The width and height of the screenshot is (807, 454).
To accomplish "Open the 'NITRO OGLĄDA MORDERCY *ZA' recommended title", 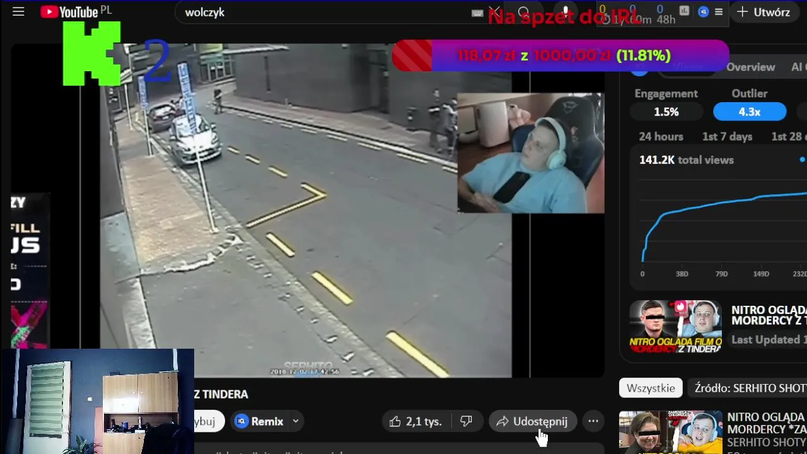I will (x=767, y=423).
